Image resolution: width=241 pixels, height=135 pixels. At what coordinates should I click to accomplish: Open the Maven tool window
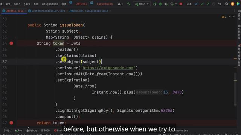(x=239, y=15)
